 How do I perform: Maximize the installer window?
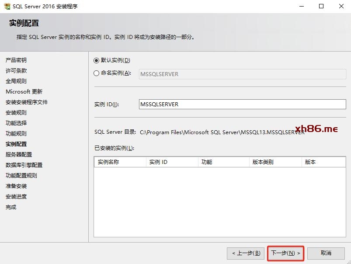coord(321,6)
